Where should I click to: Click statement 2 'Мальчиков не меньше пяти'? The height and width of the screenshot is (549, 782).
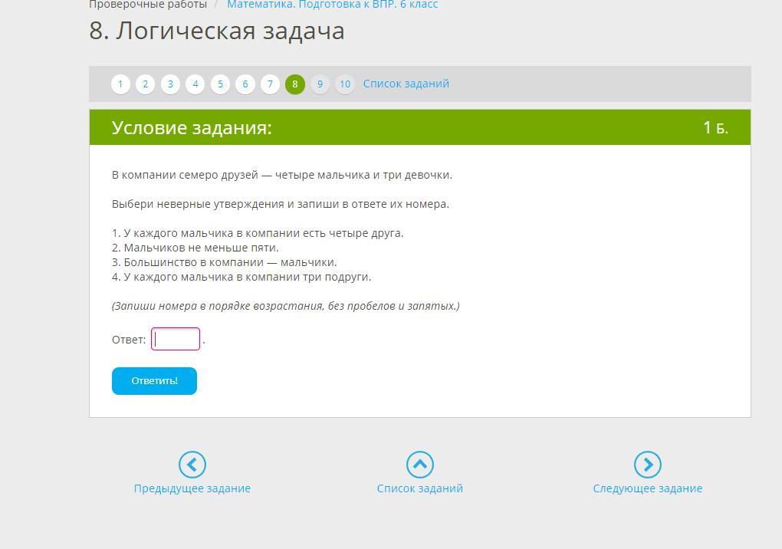tap(195, 248)
